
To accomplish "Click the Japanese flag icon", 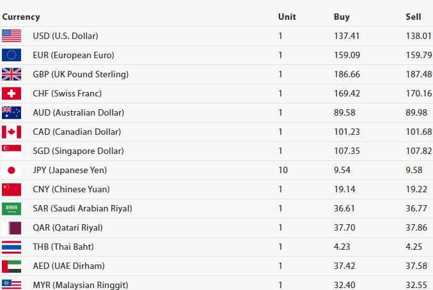I will coord(12,170).
